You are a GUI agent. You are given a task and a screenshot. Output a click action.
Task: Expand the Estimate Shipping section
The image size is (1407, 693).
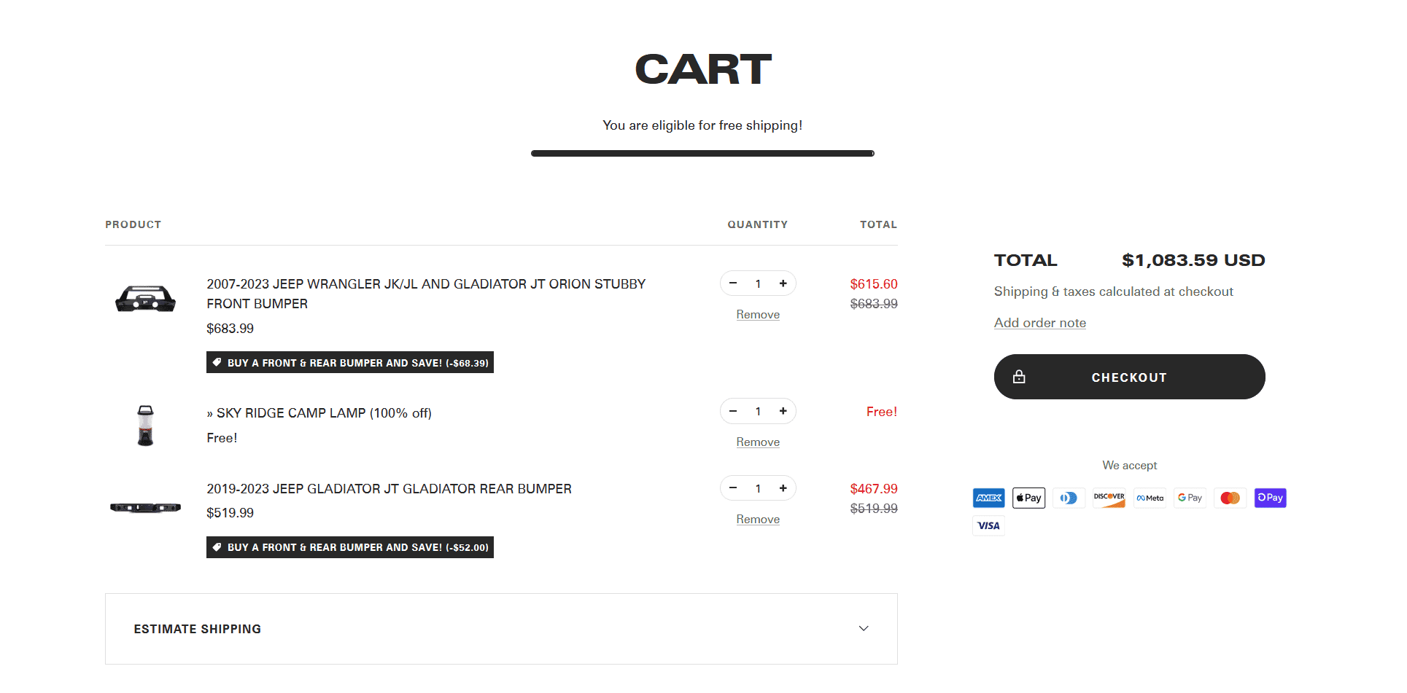pos(501,629)
